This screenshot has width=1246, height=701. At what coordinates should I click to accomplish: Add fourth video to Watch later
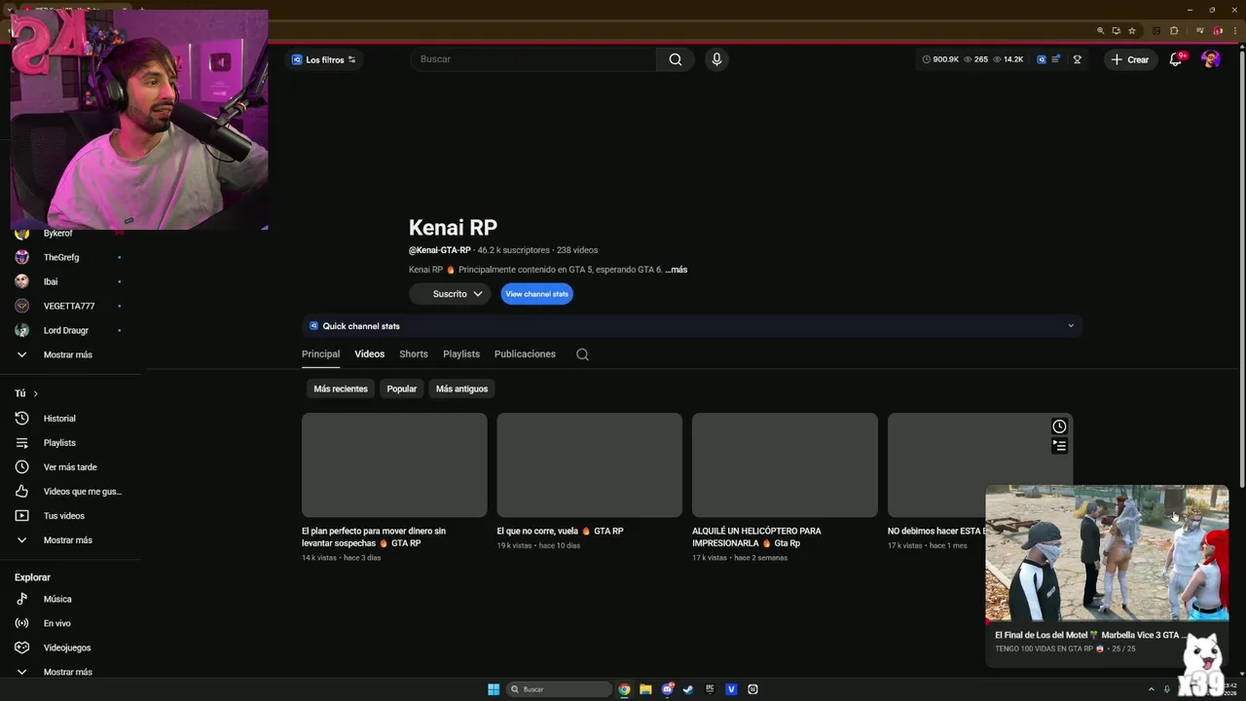tap(1059, 426)
